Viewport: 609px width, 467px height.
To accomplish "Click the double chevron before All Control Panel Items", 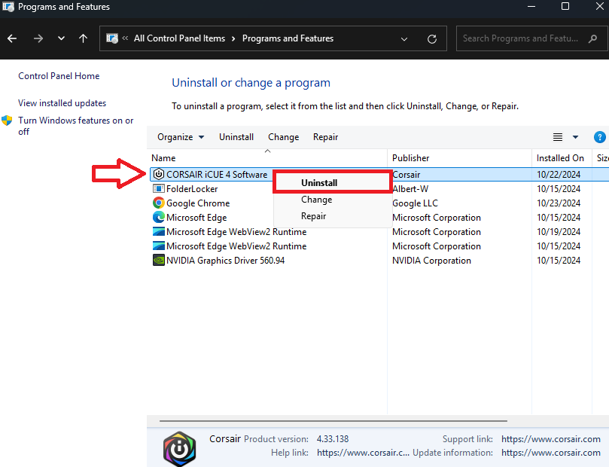I will click(125, 38).
